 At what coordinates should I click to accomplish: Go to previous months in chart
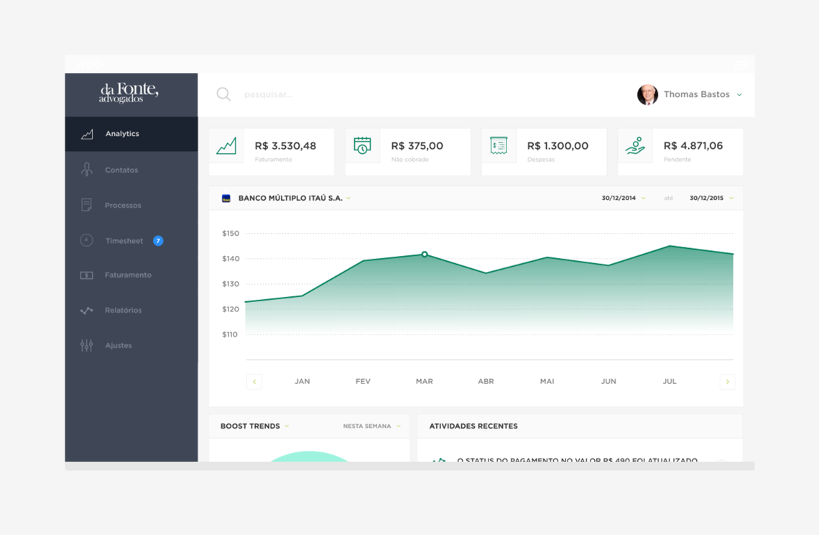tap(254, 382)
